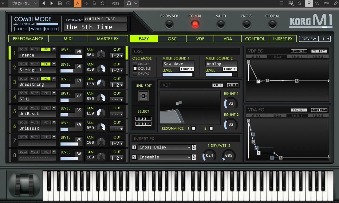Toggle Resonance 2 checkbox
The image size is (339, 203).
tap(211, 128)
